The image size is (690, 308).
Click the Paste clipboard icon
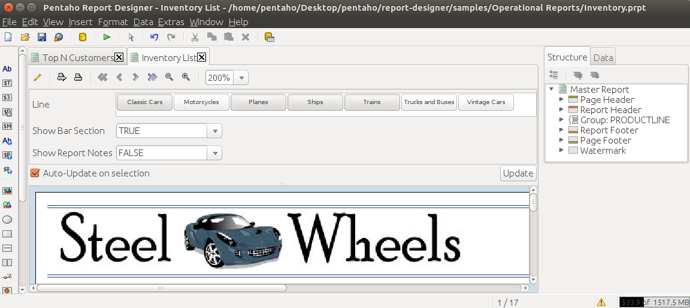tap(228, 37)
